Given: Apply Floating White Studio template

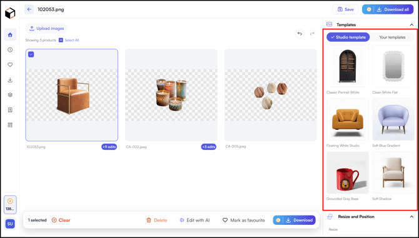Looking at the screenshot, I should click(347, 119).
